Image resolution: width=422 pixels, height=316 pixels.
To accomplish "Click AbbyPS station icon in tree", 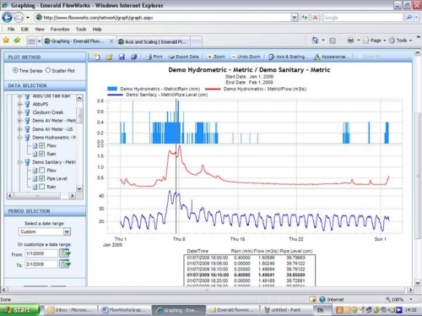I will [x=27, y=104].
